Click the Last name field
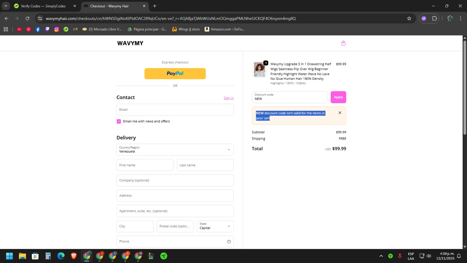Viewport: 467px width, 263px height. (205, 165)
